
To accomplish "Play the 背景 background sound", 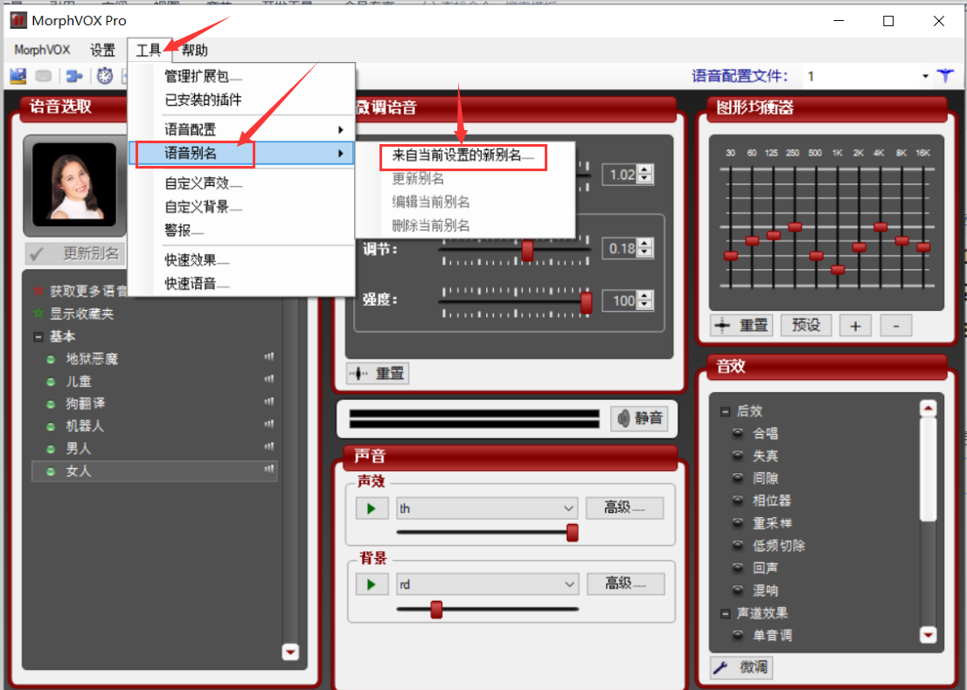I will pos(372,584).
